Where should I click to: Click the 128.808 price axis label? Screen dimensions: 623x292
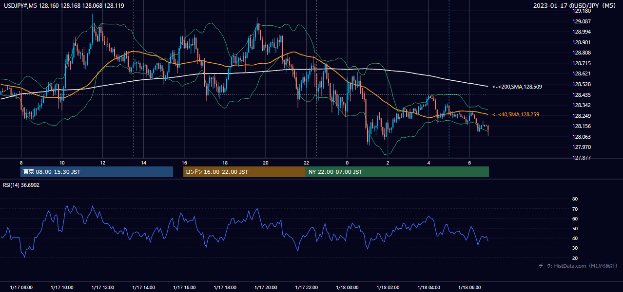point(582,53)
